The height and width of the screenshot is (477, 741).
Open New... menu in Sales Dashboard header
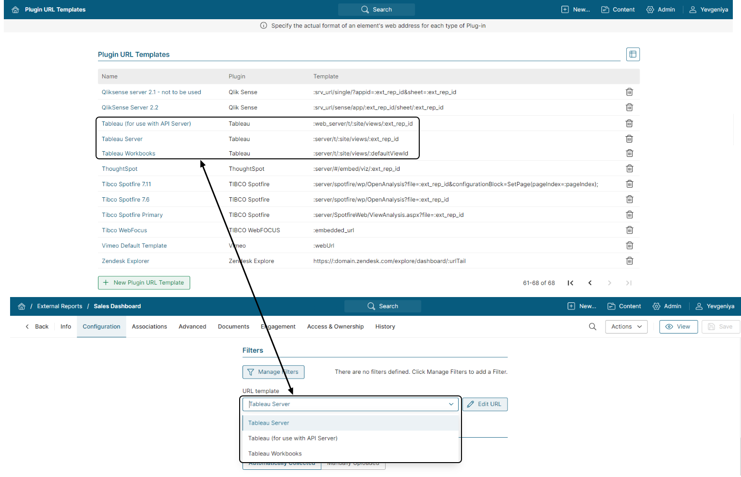click(582, 306)
